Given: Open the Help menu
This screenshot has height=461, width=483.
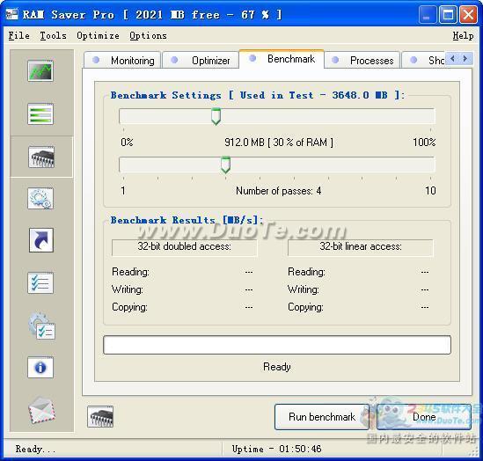Looking at the screenshot, I should (463, 36).
